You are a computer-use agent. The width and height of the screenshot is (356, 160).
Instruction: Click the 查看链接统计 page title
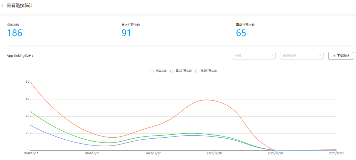[x=20, y=6]
